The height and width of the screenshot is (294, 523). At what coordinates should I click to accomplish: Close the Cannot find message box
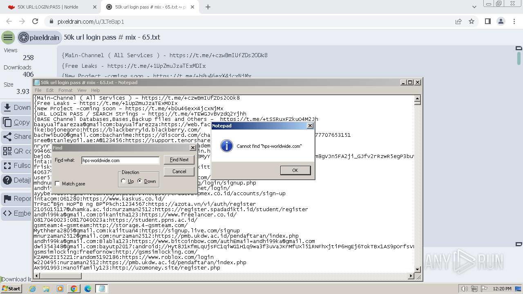pos(310,126)
